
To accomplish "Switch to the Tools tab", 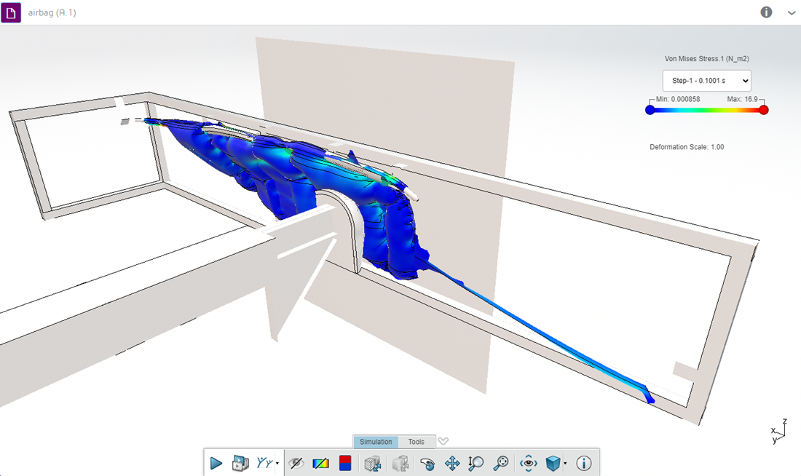I will pos(416,441).
